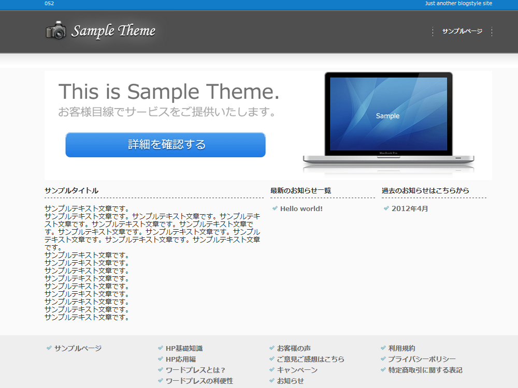Image resolution: width=518 pixels, height=388 pixels.
Task: Click the 'This is Sample Theme.' headline
Action: (x=169, y=92)
